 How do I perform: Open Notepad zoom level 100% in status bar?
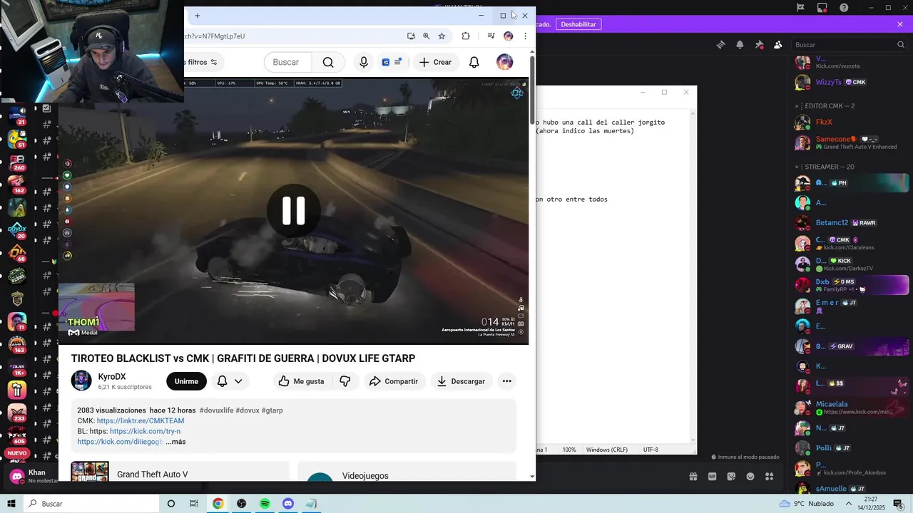pyautogui.click(x=569, y=450)
